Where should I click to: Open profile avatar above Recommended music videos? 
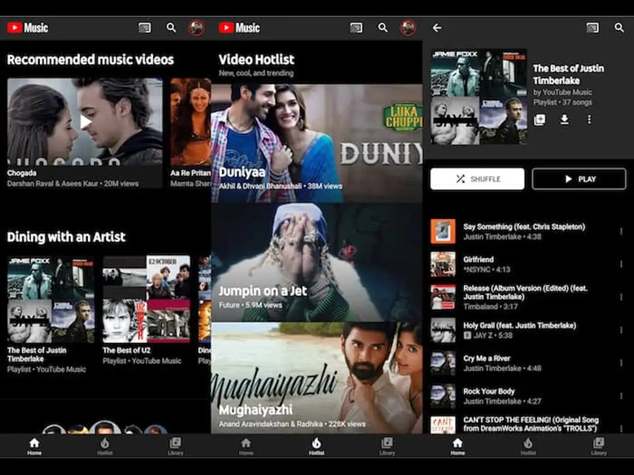pos(197,28)
